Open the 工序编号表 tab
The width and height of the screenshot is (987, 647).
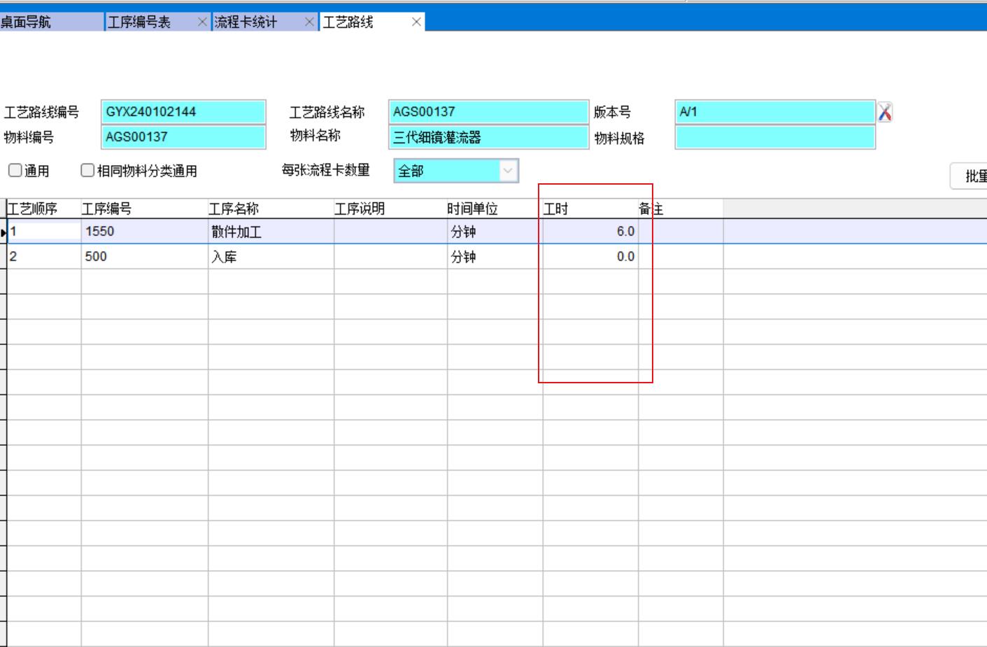tap(139, 22)
